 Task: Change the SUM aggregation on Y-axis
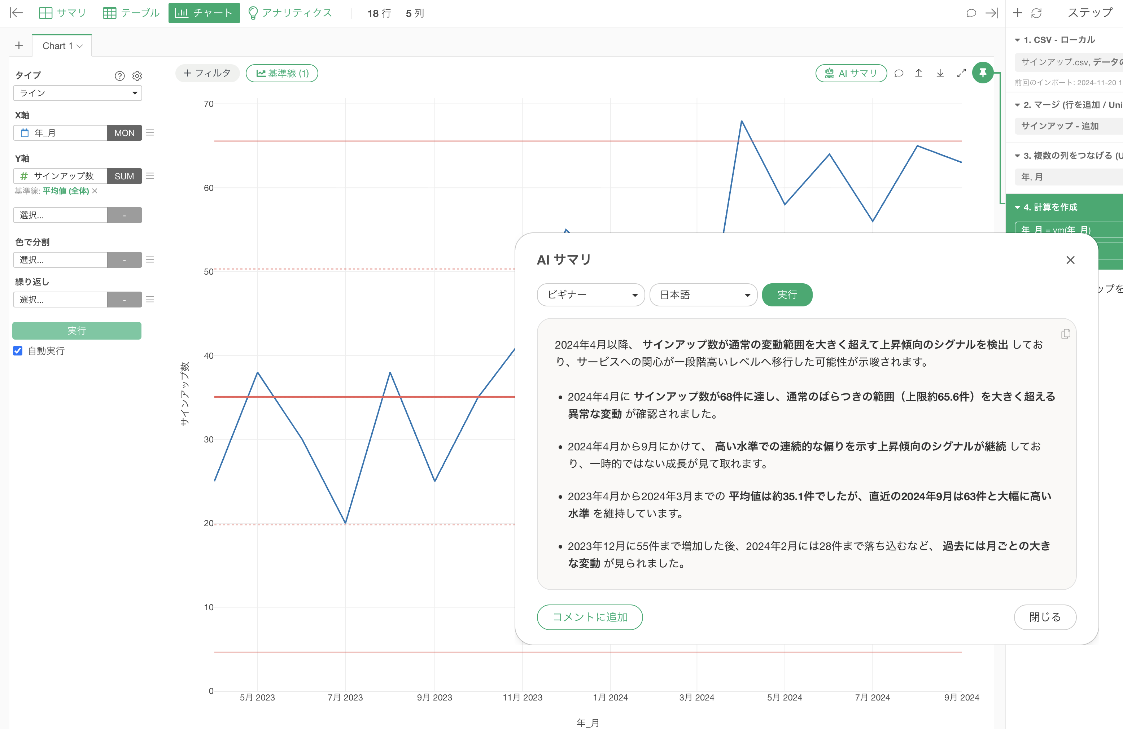(124, 176)
